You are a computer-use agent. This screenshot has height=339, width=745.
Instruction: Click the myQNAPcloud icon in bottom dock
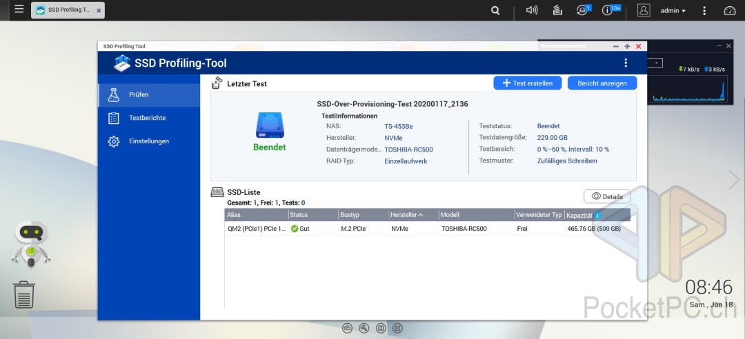[347, 328]
